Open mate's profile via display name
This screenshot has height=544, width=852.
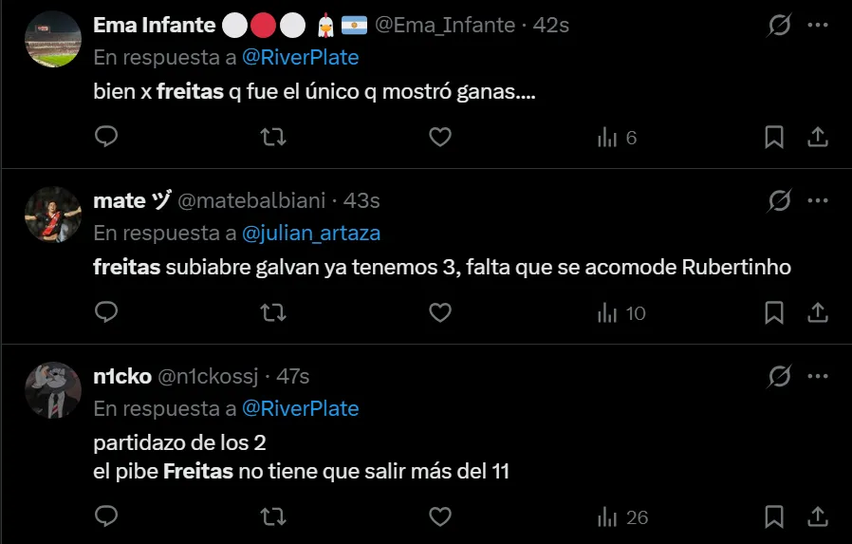pos(120,200)
